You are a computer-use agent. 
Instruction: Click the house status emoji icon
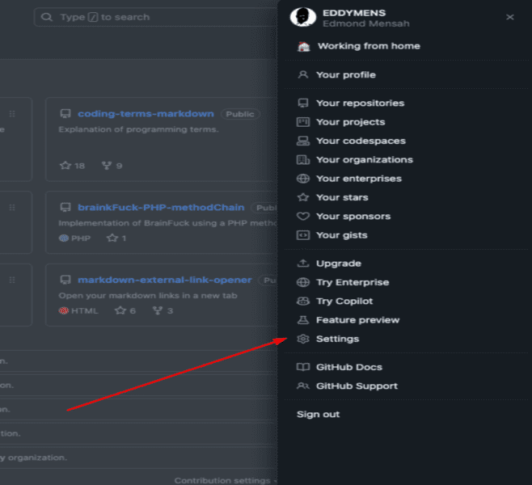(304, 46)
